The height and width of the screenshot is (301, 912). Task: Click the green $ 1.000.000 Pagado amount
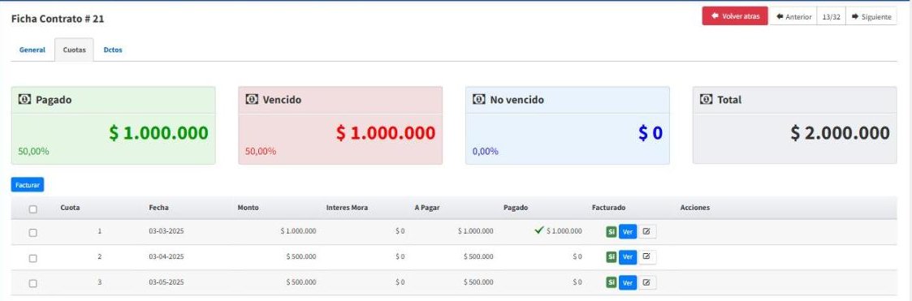159,133
